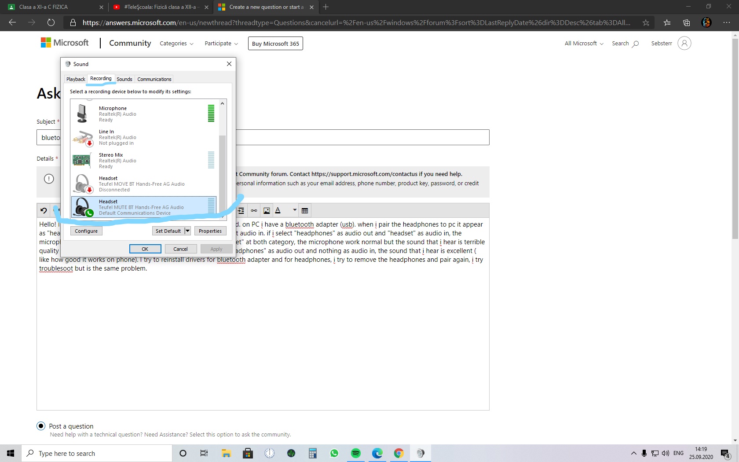The image size is (739, 462).
Task: Click the Properties button
Action: click(210, 231)
